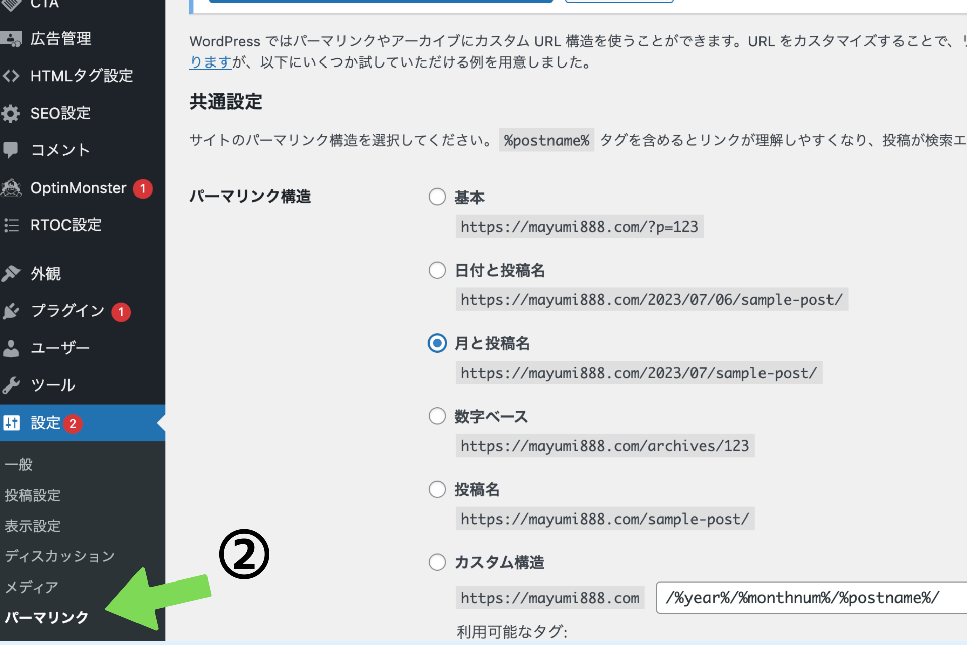Open 投稿設定 submenu link
Image resolution: width=967 pixels, height=645 pixels.
click(x=32, y=495)
